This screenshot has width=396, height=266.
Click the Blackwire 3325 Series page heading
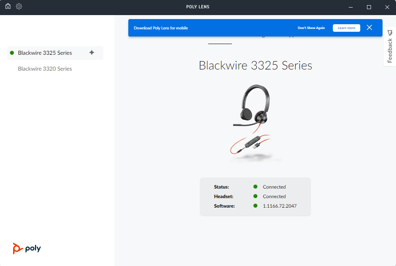pyautogui.click(x=255, y=66)
